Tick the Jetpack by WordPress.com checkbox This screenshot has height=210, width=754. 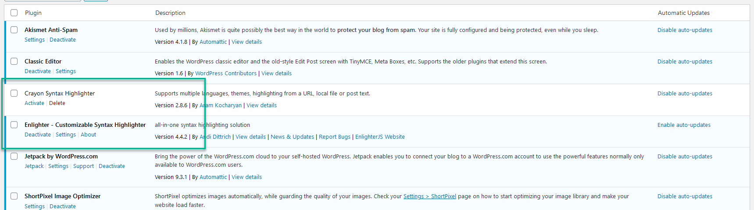click(14, 156)
